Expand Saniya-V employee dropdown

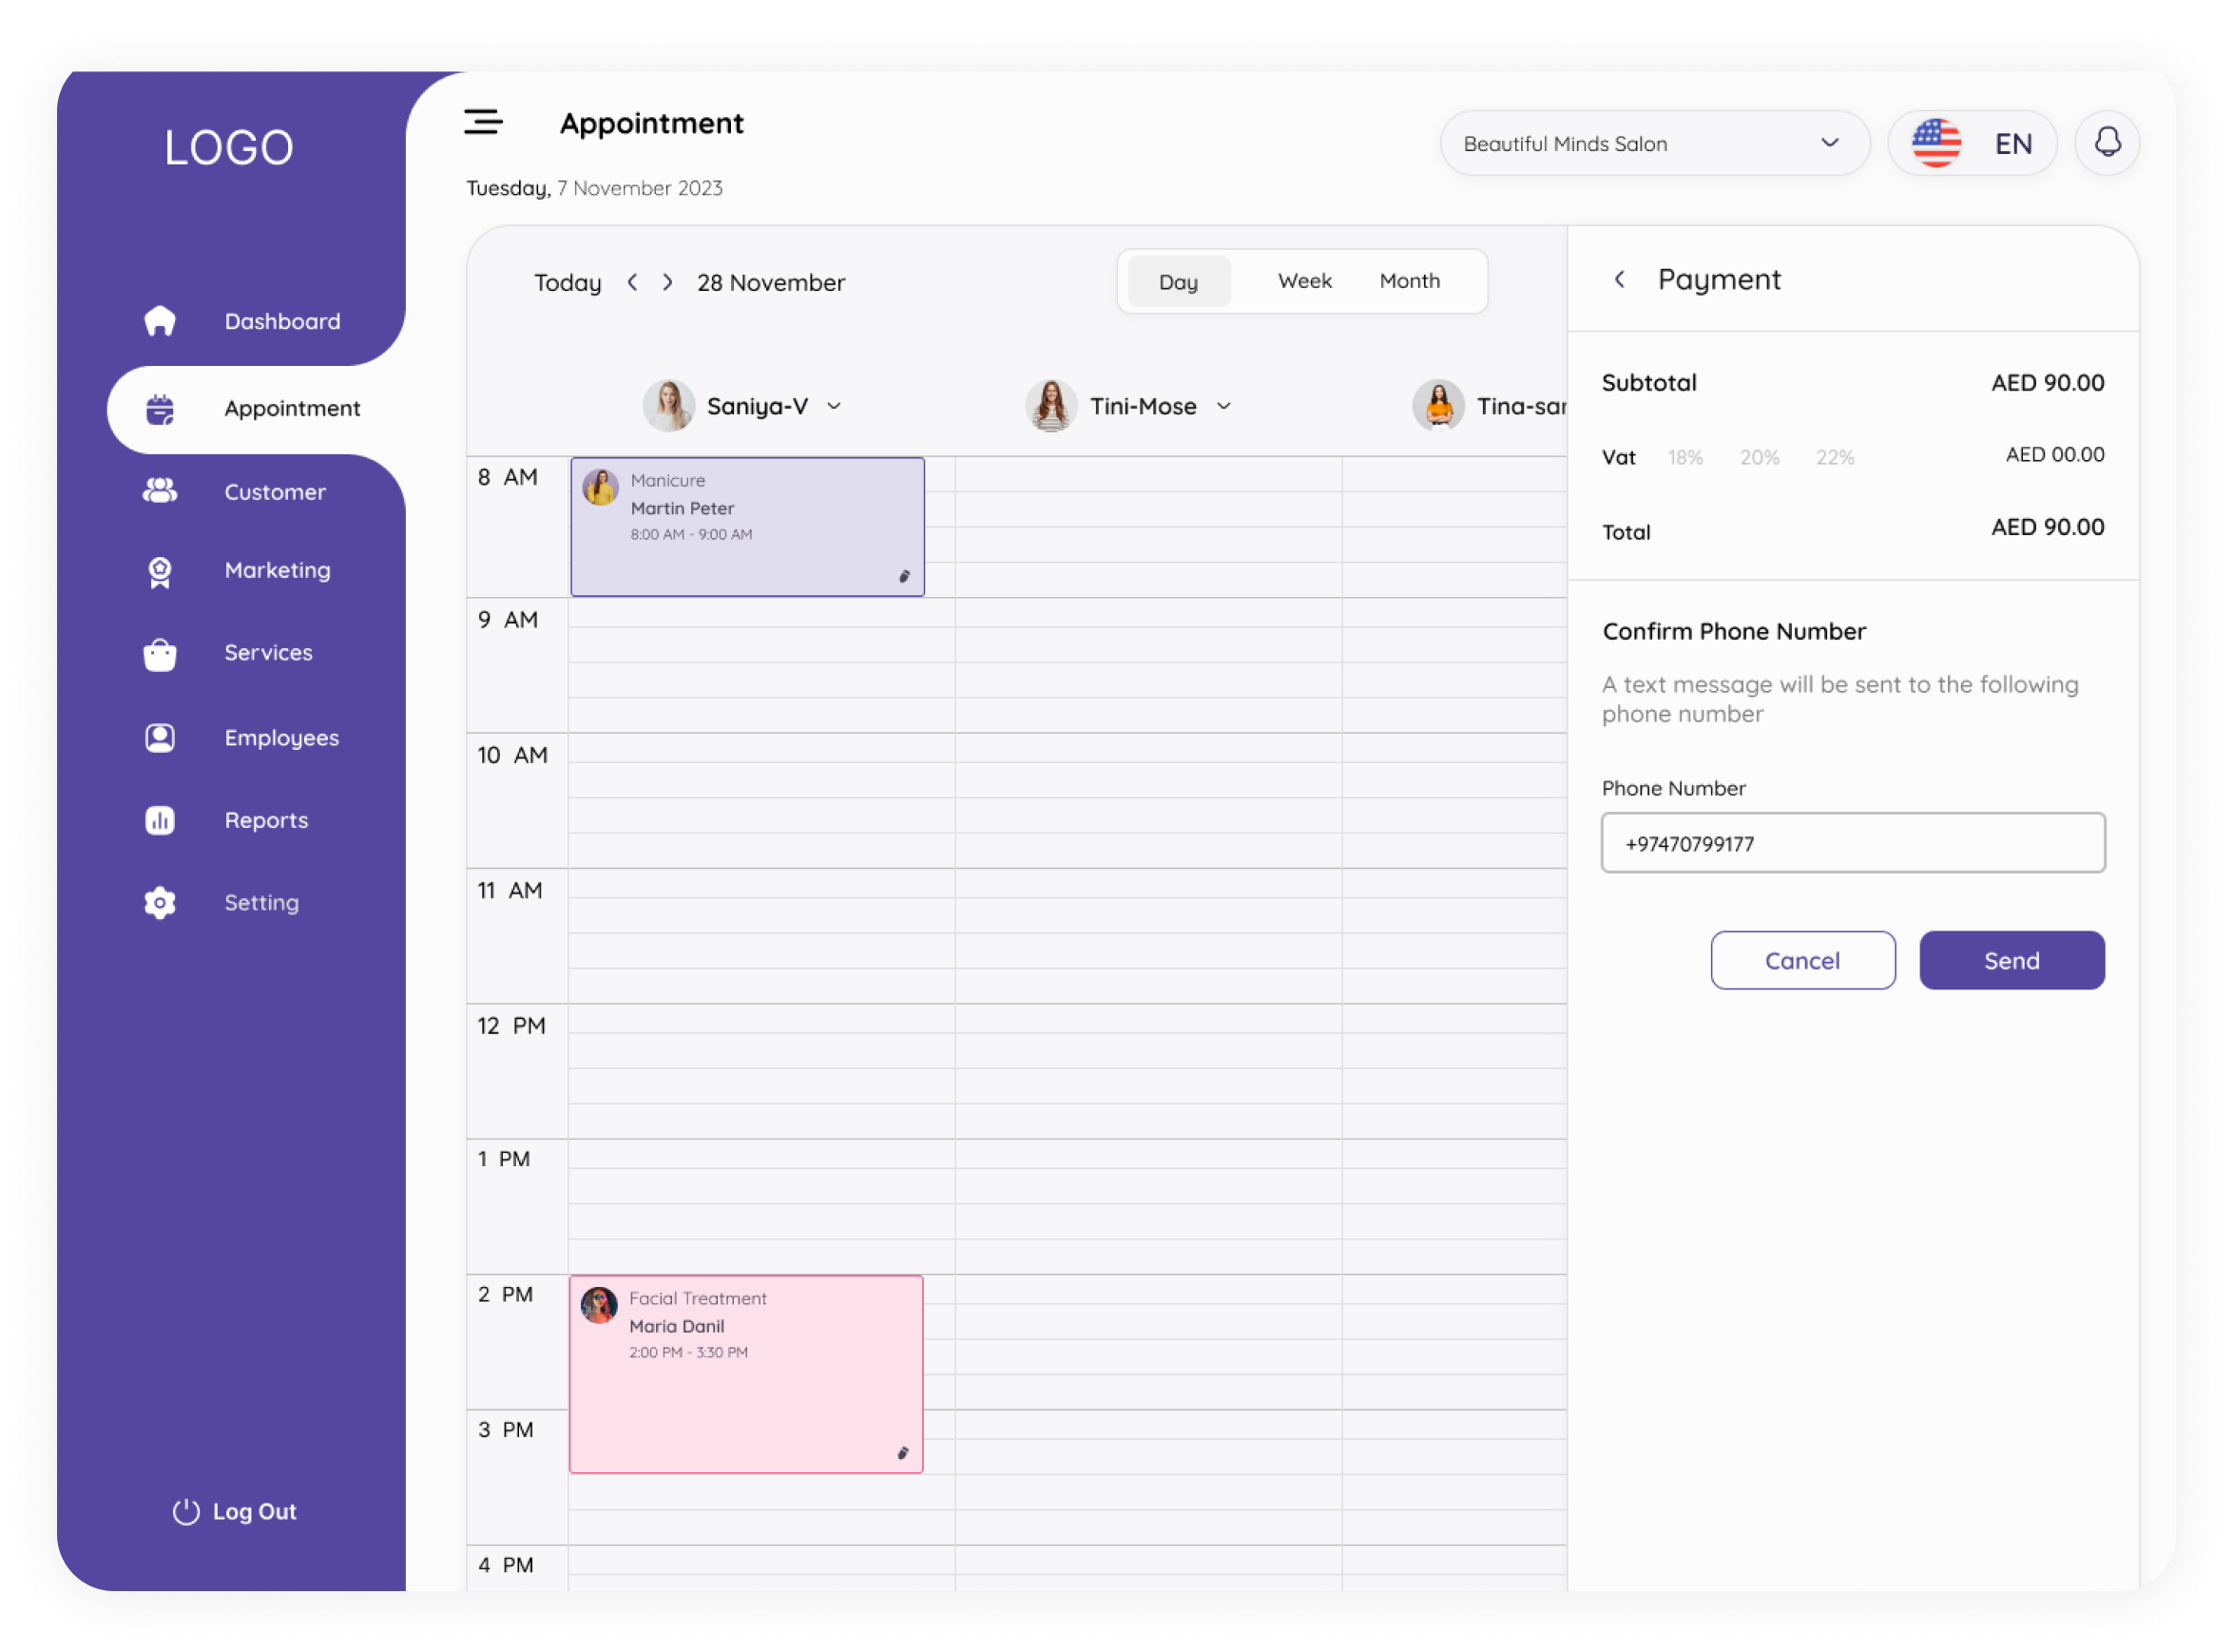point(835,407)
